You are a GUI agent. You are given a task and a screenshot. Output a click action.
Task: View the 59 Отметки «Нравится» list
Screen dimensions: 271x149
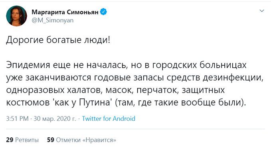point(81,140)
